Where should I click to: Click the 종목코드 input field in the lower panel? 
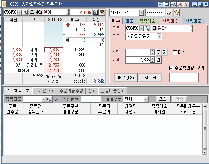point(32,99)
